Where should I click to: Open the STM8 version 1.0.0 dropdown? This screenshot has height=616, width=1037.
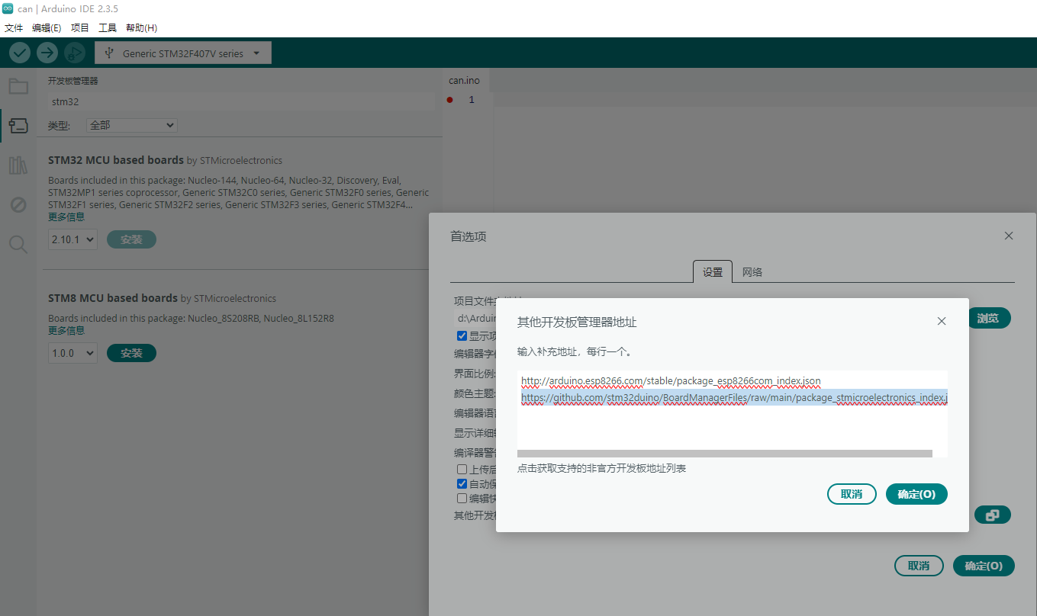[x=72, y=353]
